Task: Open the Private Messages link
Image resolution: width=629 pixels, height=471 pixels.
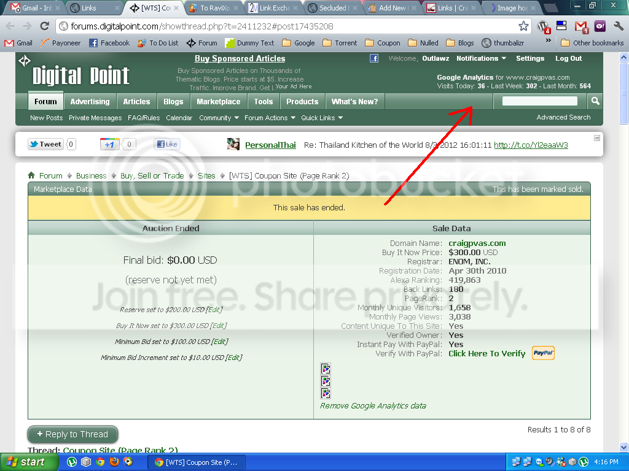Action: [95, 118]
